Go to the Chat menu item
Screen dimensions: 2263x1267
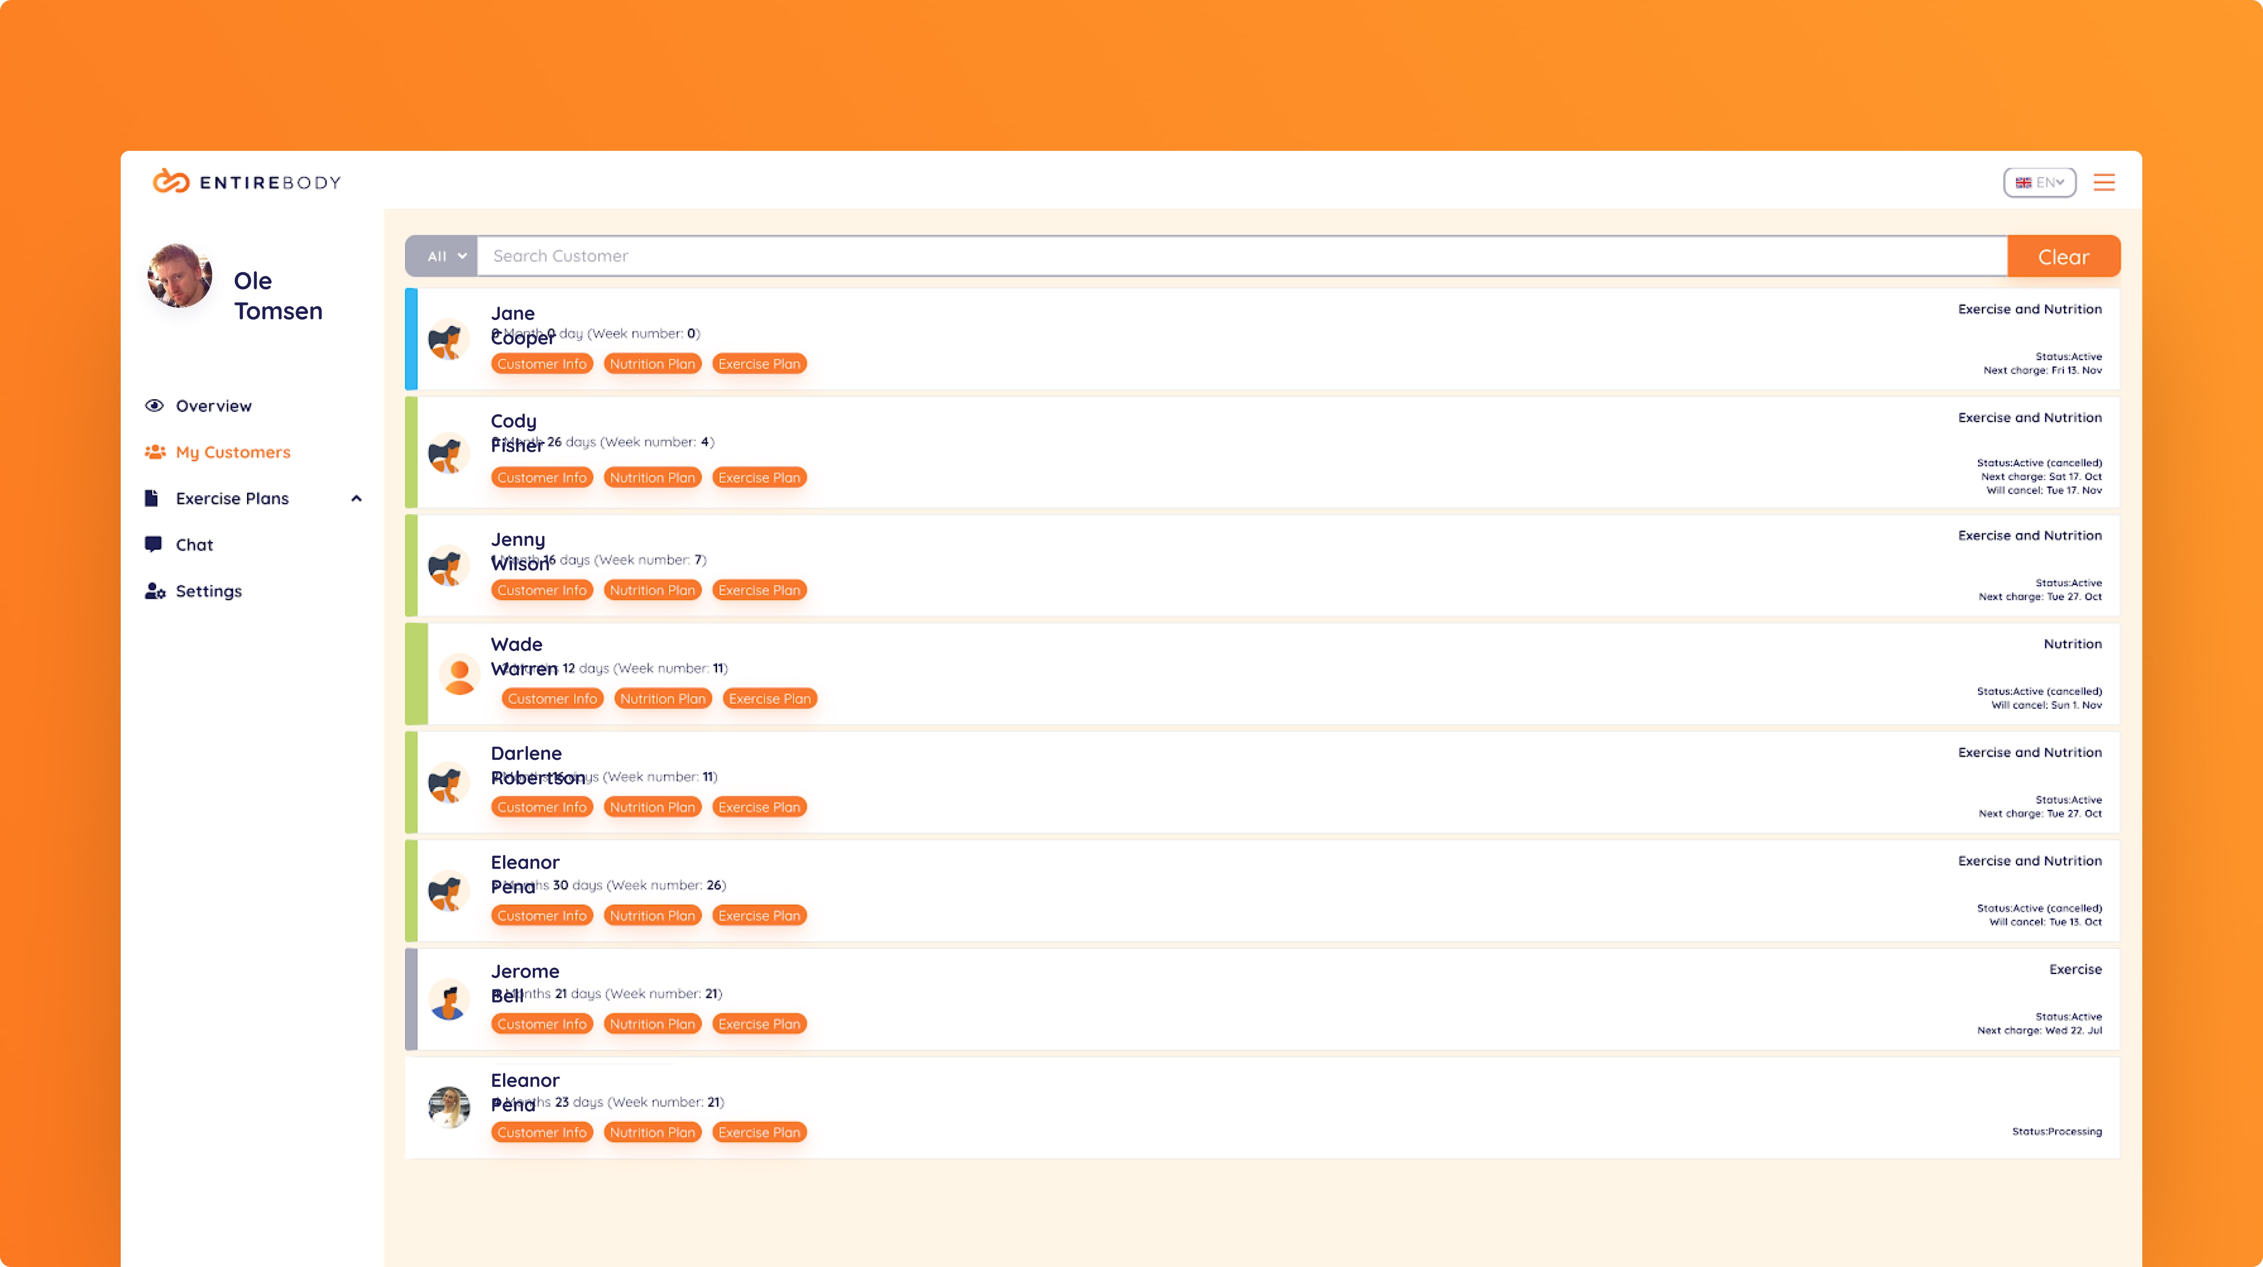(x=194, y=545)
